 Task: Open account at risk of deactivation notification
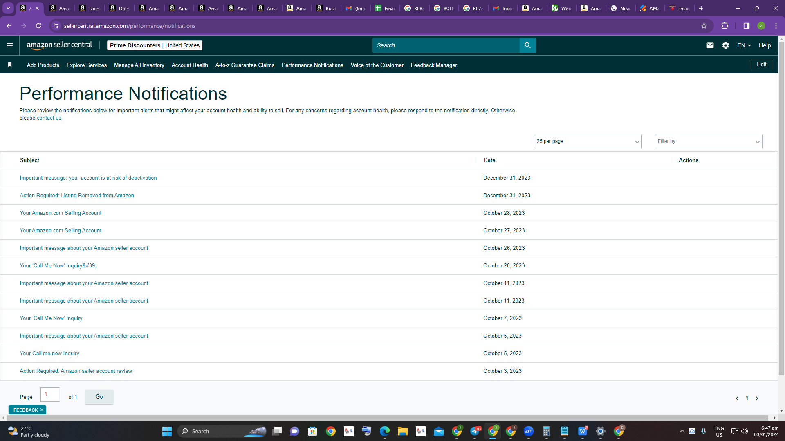(88, 178)
